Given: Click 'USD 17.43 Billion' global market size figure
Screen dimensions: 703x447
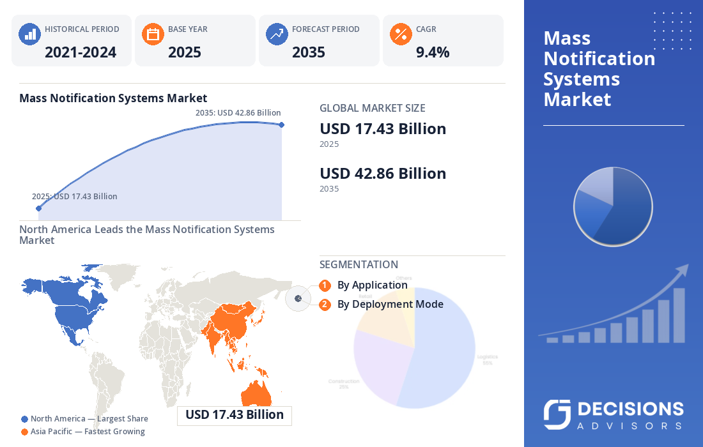Looking at the screenshot, I should pyautogui.click(x=383, y=129).
